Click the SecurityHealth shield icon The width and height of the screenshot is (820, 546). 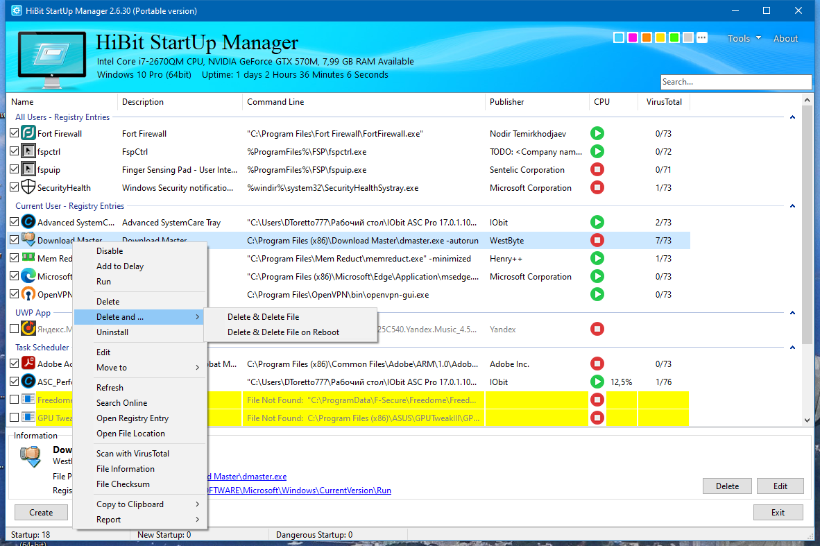(28, 187)
